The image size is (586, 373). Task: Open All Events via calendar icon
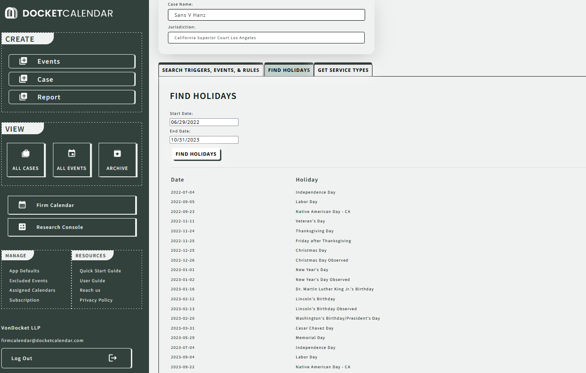coord(71,154)
